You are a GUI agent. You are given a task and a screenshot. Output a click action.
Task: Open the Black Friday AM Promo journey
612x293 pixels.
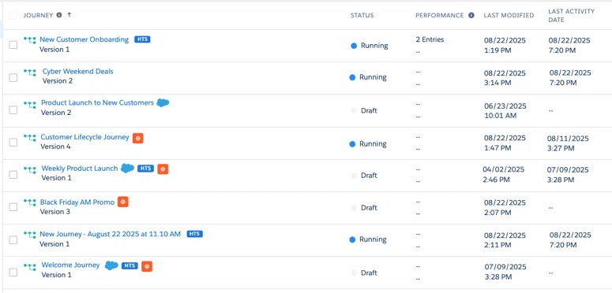click(77, 202)
